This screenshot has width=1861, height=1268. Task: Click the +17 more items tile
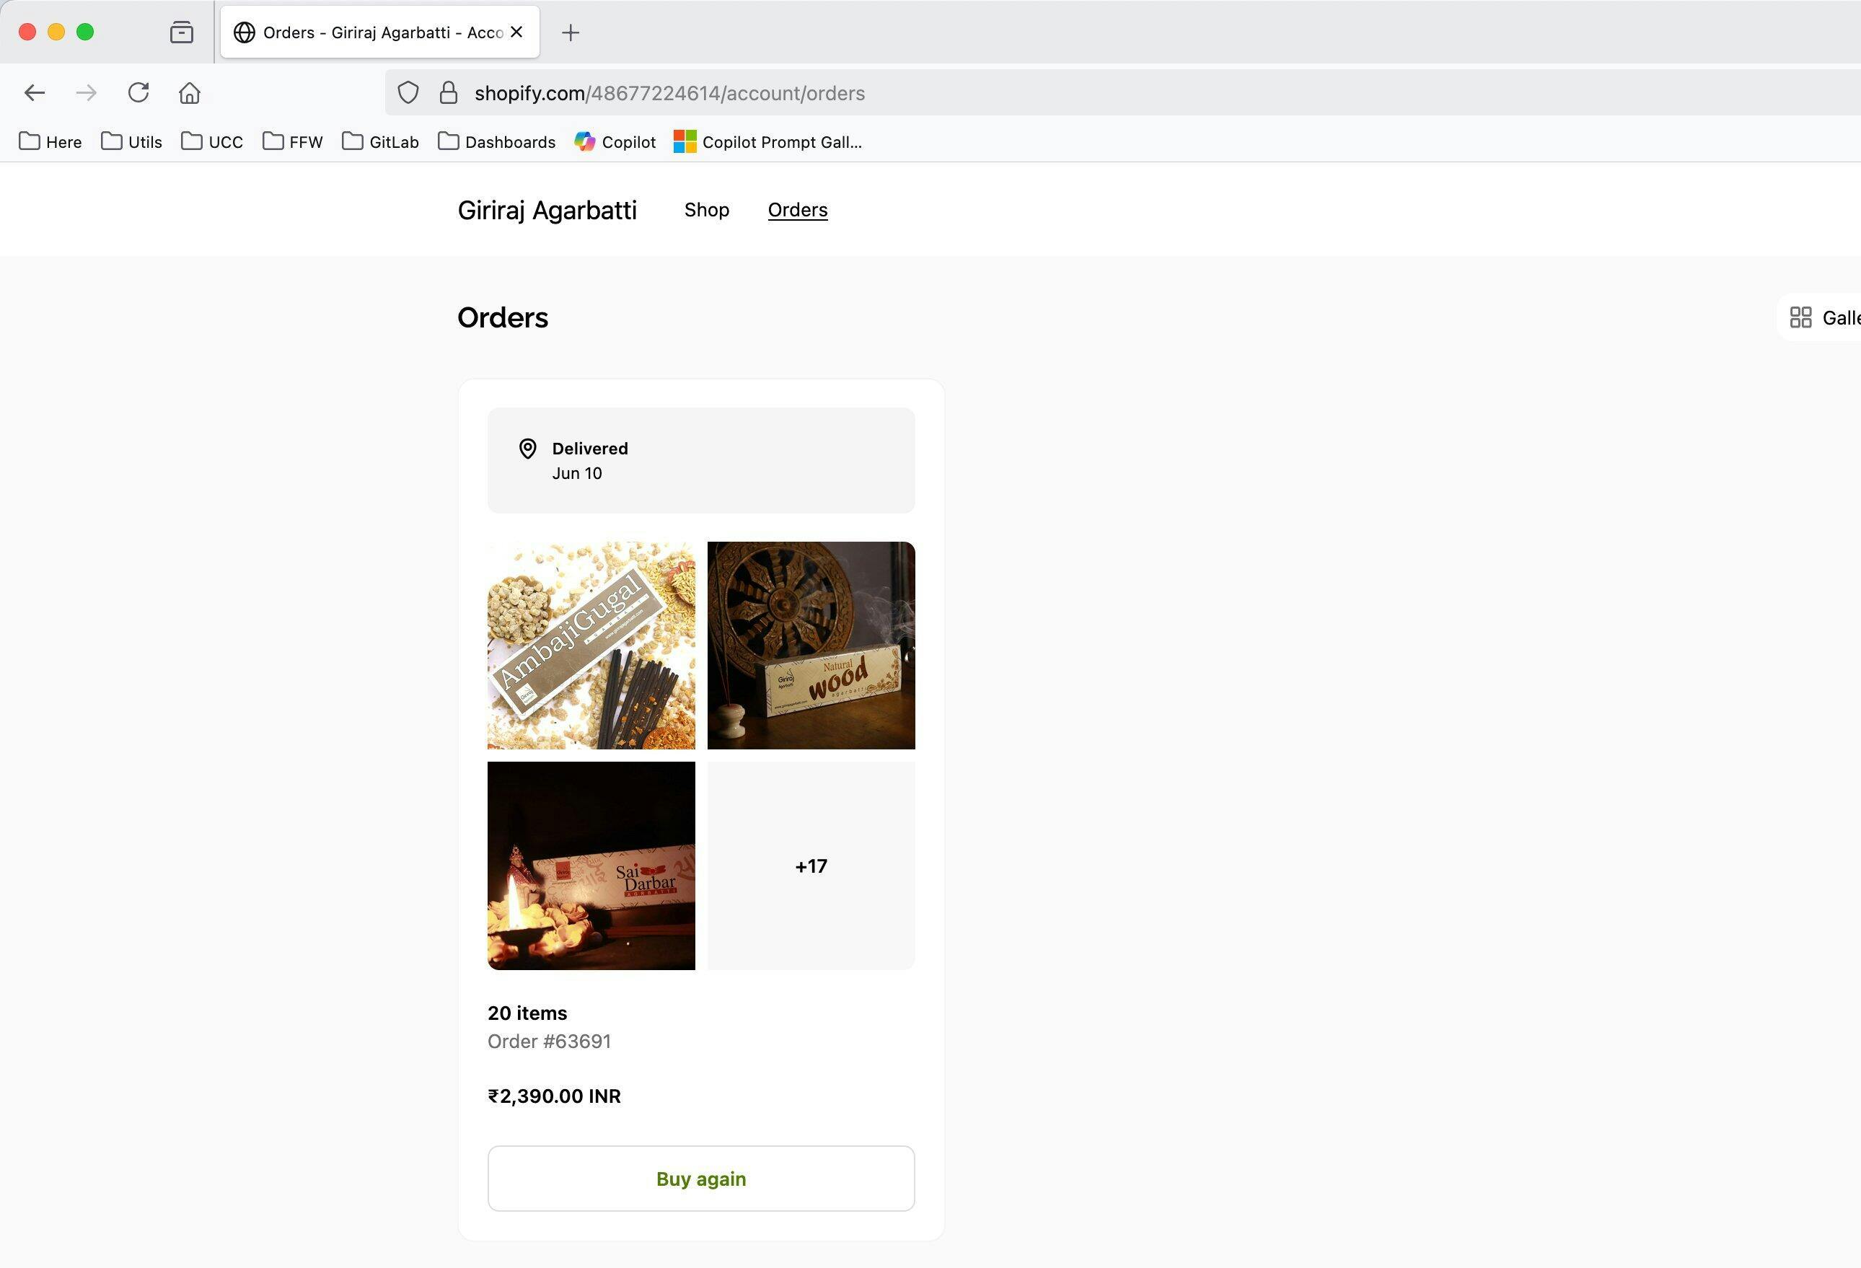[x=810, y=866]
